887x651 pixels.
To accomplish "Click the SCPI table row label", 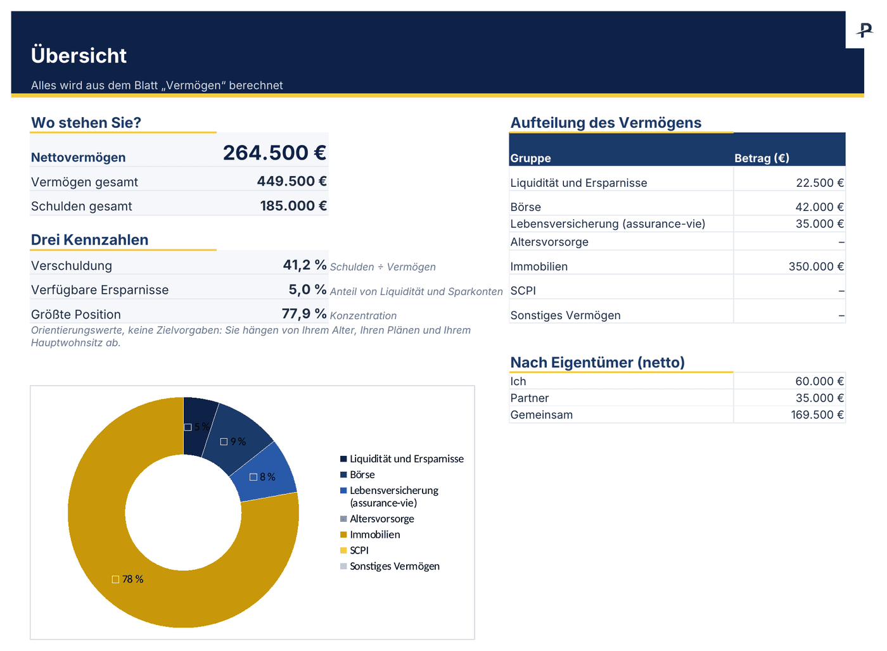I will click(523, 291).
